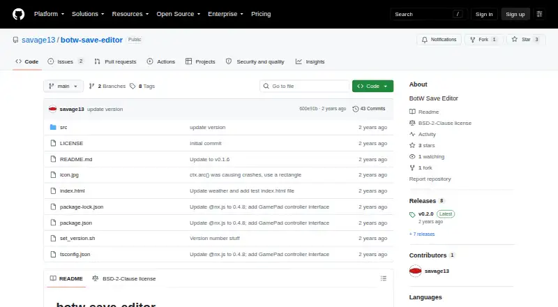
Task: Click the Sign in button
Action: (x=484, y=14)
